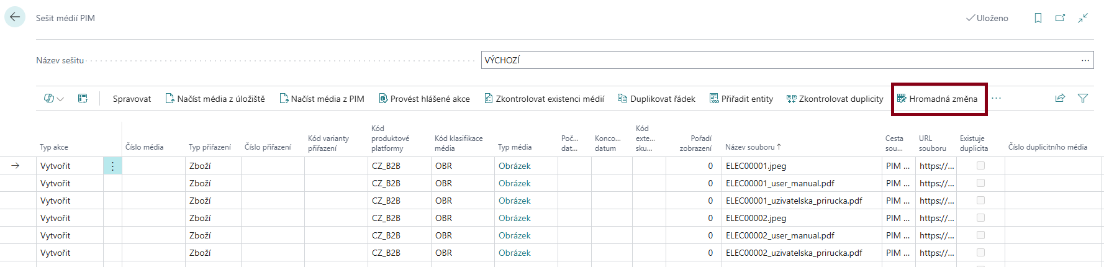Toggle Existuje duplicita for ELEC00001.jpeg
The height and width of the screenshot is (267, 1104).
coord(980,166)
